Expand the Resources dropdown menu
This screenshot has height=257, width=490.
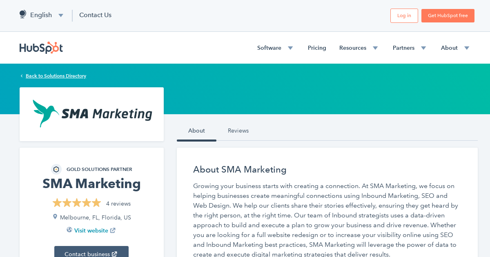[375, 48]
